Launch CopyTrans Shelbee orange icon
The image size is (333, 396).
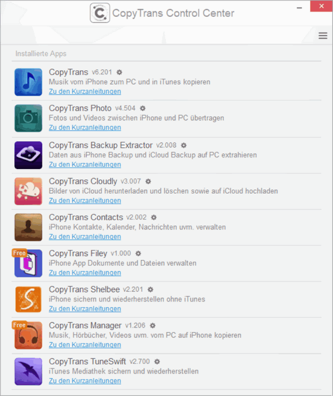pos(28,300)
